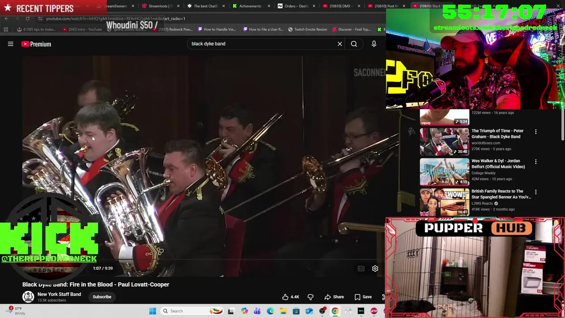Play the Jordan Belfort video thumbnail

click(x=444, y=172)
